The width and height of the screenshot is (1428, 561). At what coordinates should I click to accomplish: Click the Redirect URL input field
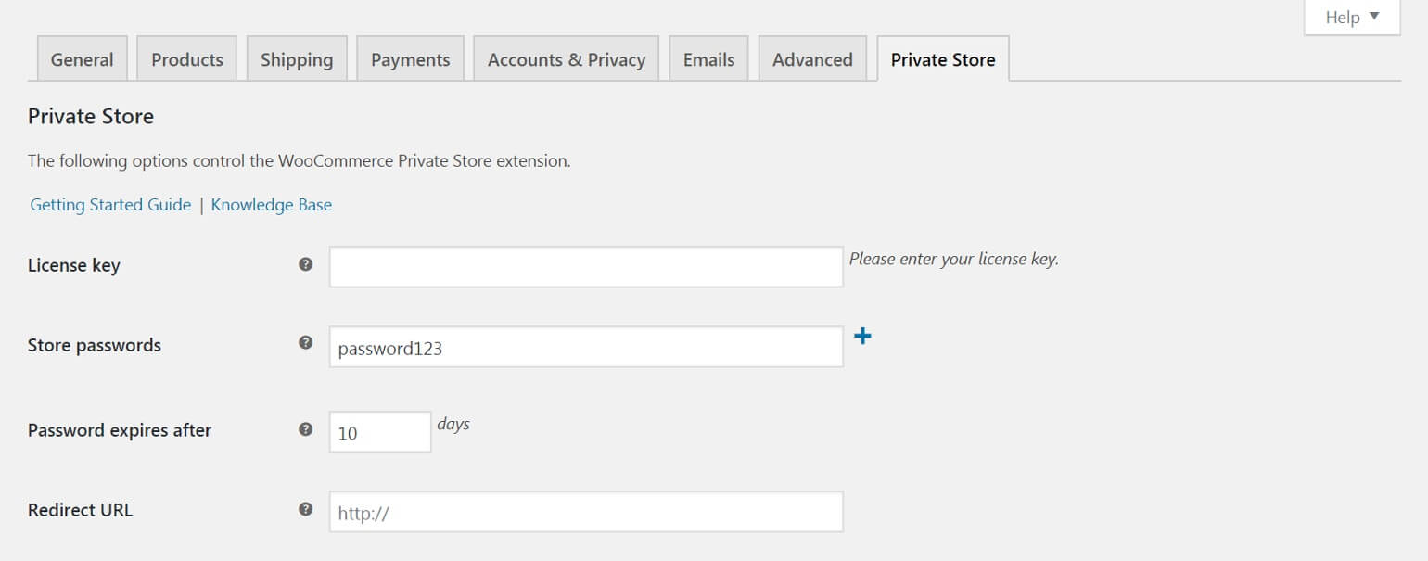click(584, 510)
